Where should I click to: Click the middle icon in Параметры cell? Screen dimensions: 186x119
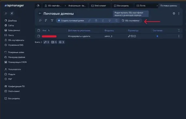point(132,36)
